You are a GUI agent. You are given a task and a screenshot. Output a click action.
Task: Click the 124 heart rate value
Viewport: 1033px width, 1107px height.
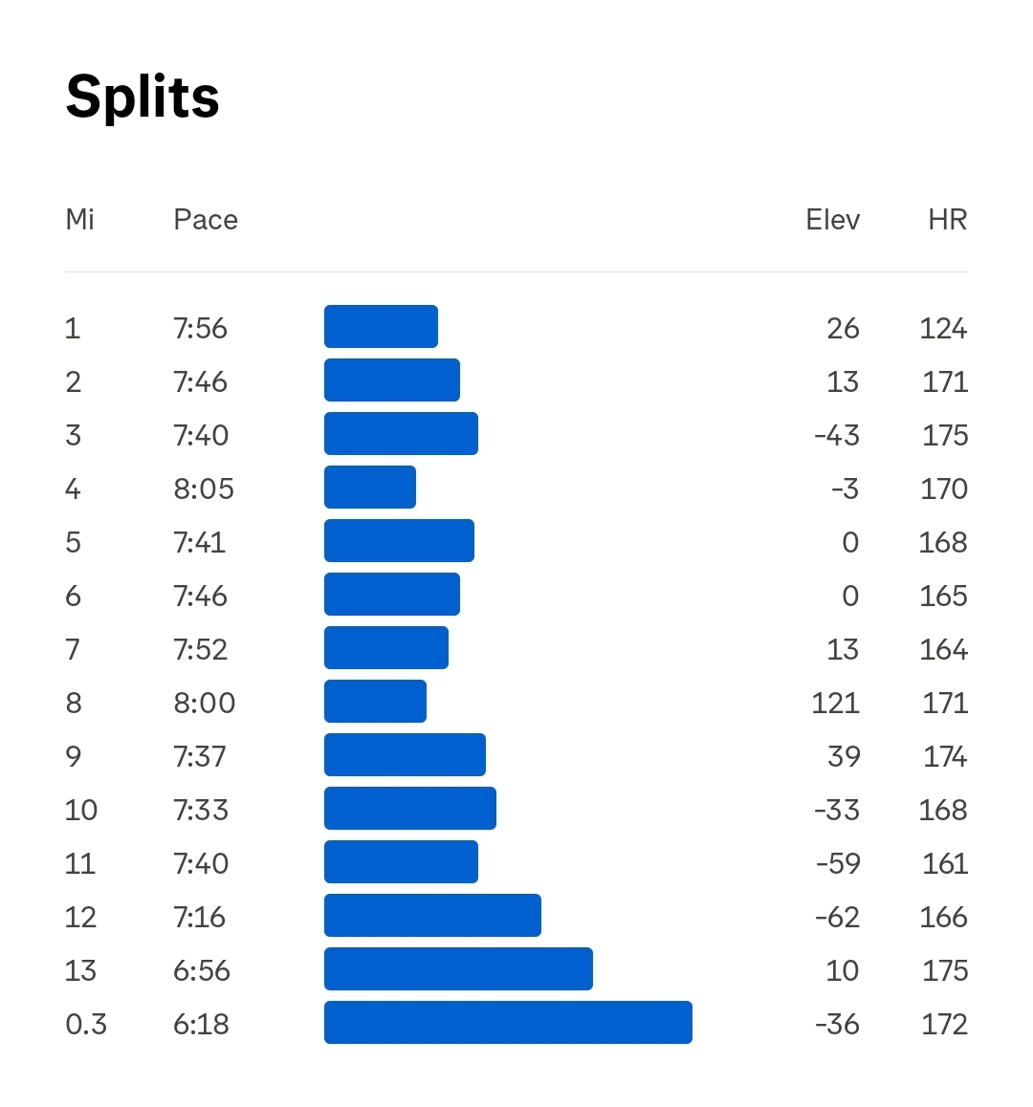tap(943, 328)
